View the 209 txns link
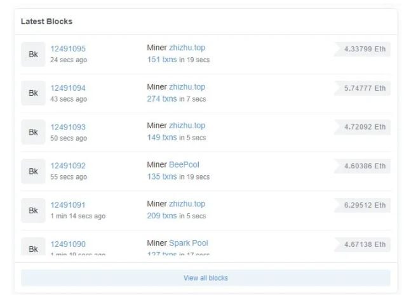The height and width of the screenshot is (299, 404). 162,216
